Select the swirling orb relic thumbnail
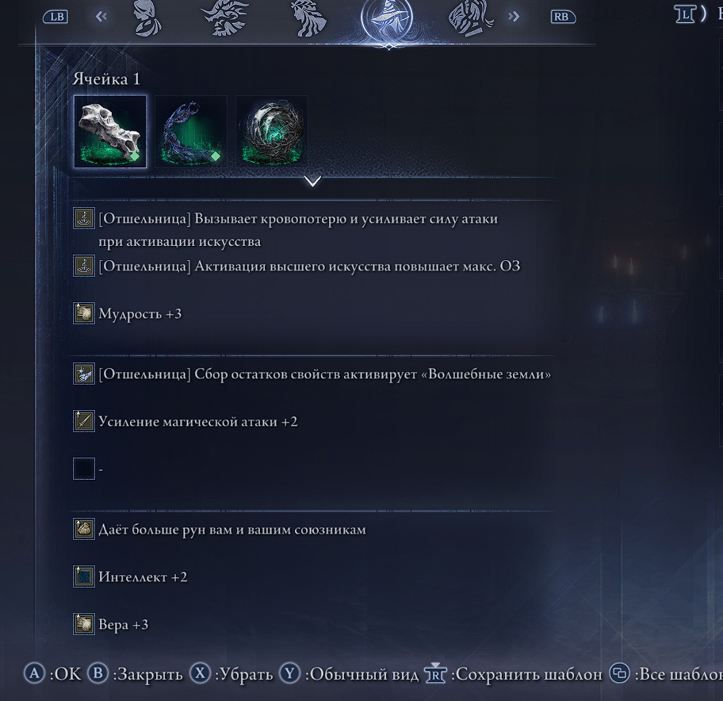 coord(272,132)
